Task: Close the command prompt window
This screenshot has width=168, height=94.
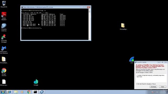Action: point(89,7)
